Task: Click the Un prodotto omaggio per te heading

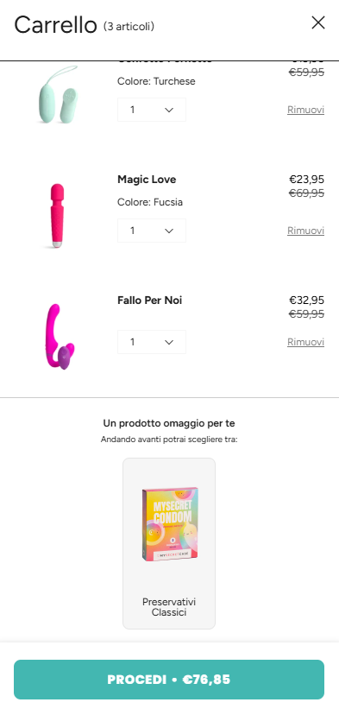Action: pos(169,423)
